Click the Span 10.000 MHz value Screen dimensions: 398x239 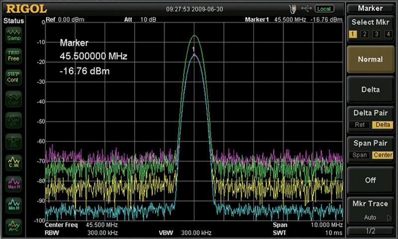coord(327,225)
